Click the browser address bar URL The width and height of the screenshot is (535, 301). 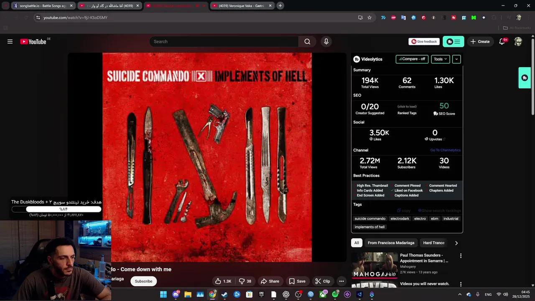pos(76,18)
